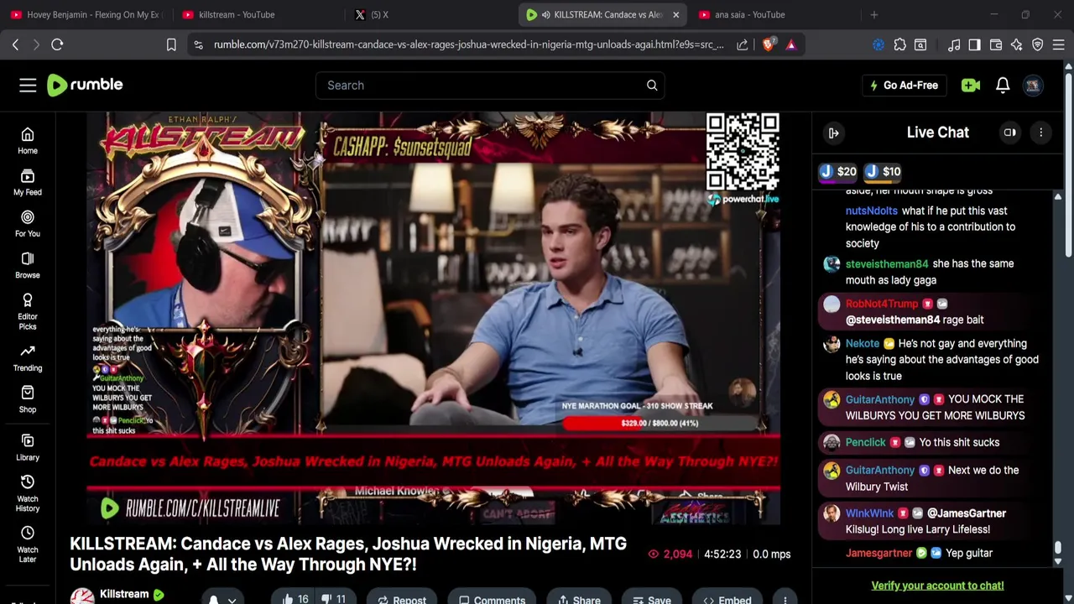Mute audio on KILLSTREAM tab speaker icon
The image size is (1074, 604).
pyautogui.click(x=546, y=14)
